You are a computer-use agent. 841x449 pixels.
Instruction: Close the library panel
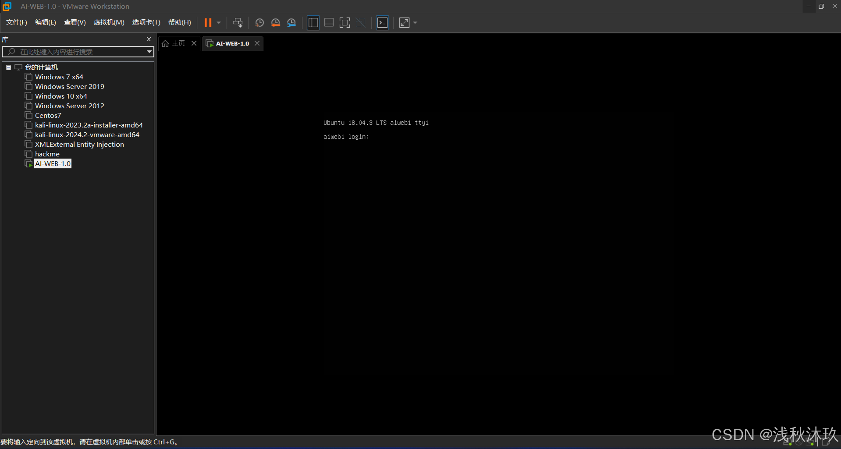click(x=149, y=39)
